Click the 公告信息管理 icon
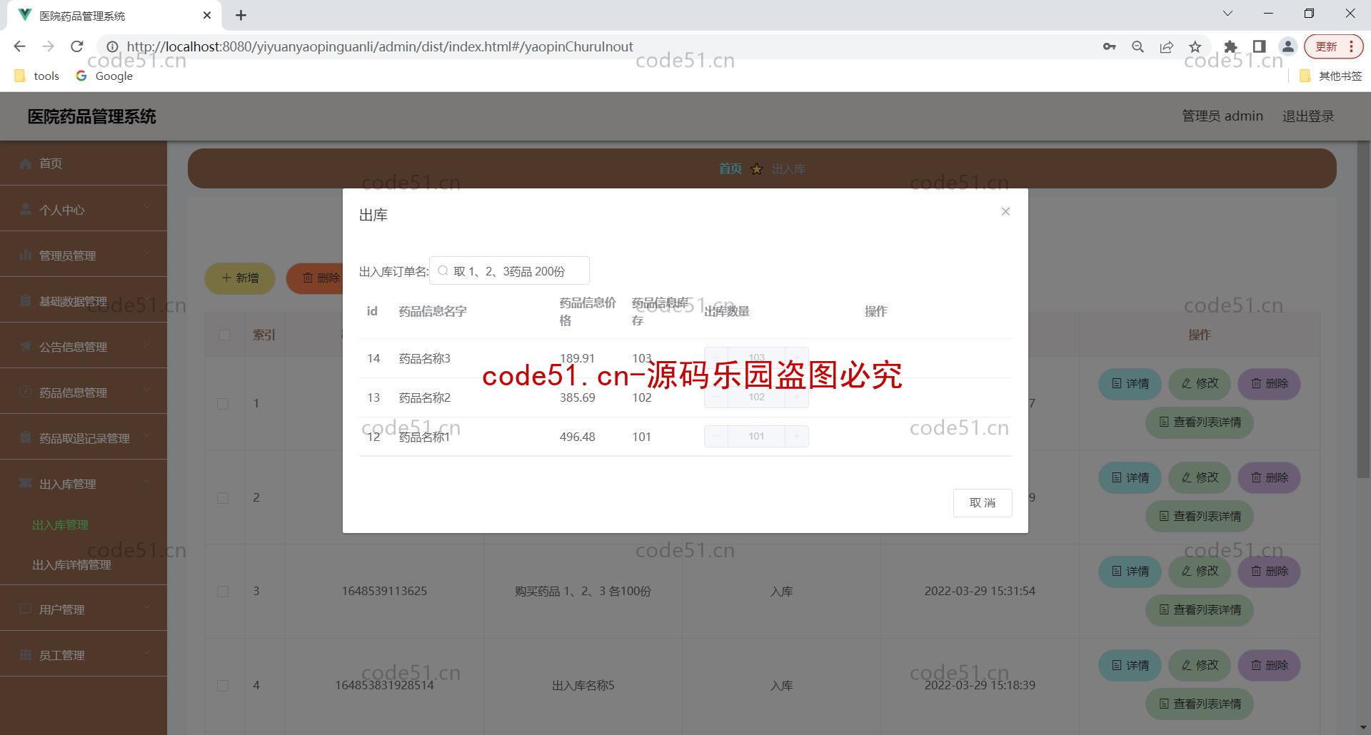This screenshot has width=1371, height=735. (26, 346)
